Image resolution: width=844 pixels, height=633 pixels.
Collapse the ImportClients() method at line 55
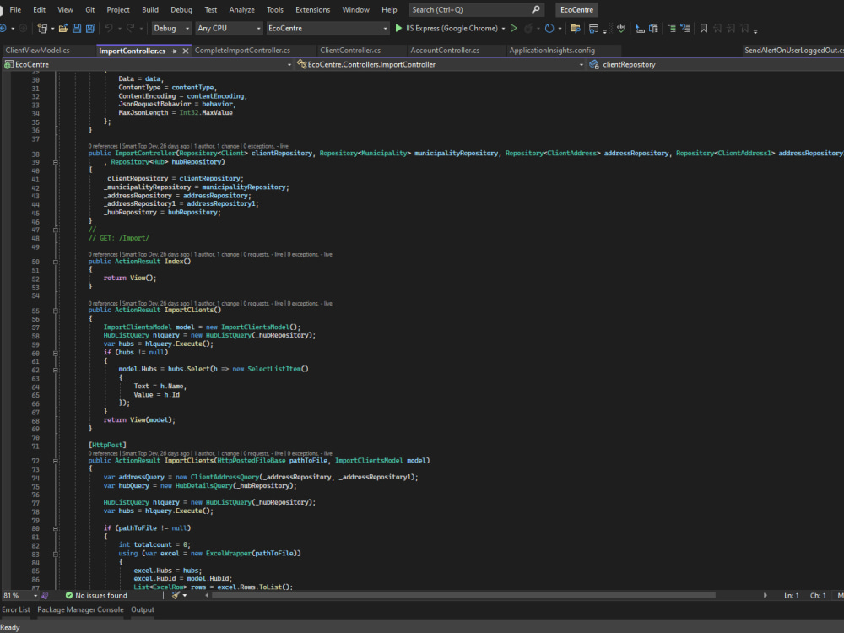coord(56,311)
